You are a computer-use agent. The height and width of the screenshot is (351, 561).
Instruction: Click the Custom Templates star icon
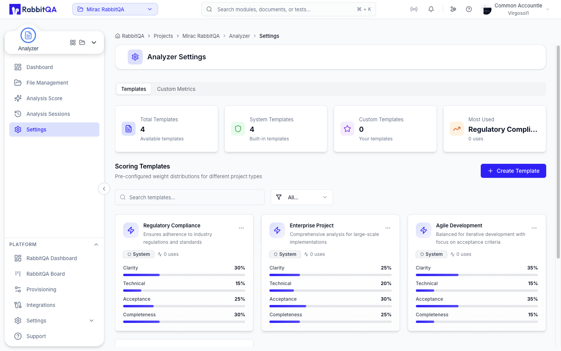(x=348, y=129)
